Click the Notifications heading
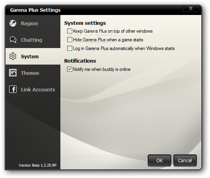The height and width of the screenshot is (178, 210). coord(80,61)
